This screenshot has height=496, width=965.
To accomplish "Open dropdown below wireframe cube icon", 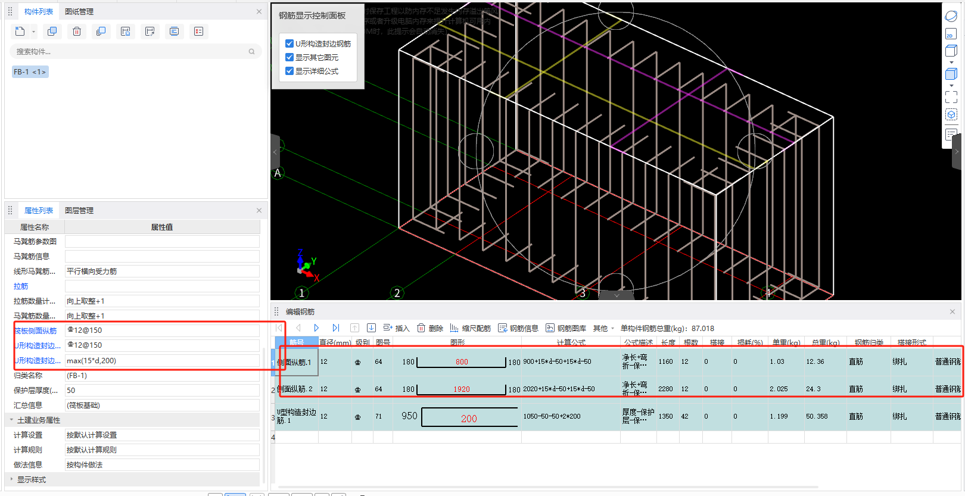I will tap(951, 63).
